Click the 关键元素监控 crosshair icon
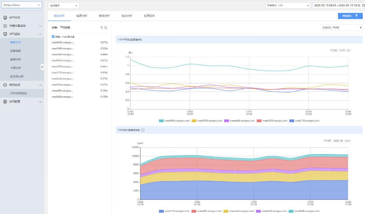 (5, 26)
